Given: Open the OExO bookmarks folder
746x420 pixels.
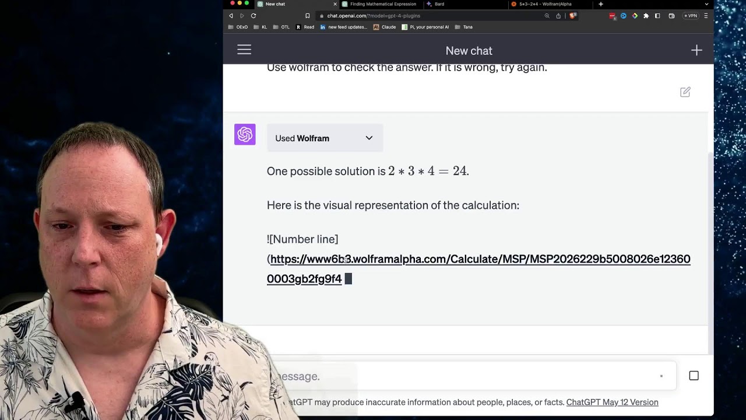Looking at the screenshot, I should (238, 27).
